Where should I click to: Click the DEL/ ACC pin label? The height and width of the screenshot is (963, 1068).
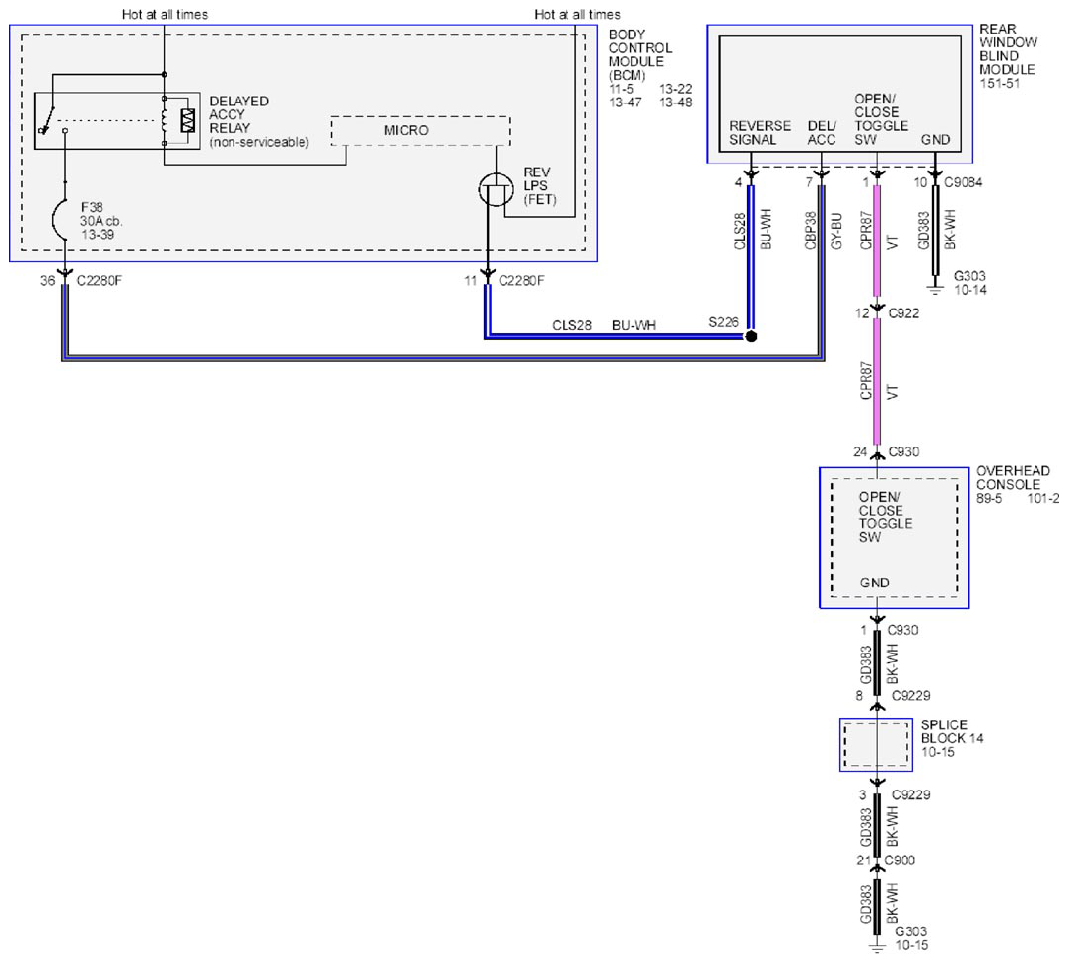coord(822,133)
